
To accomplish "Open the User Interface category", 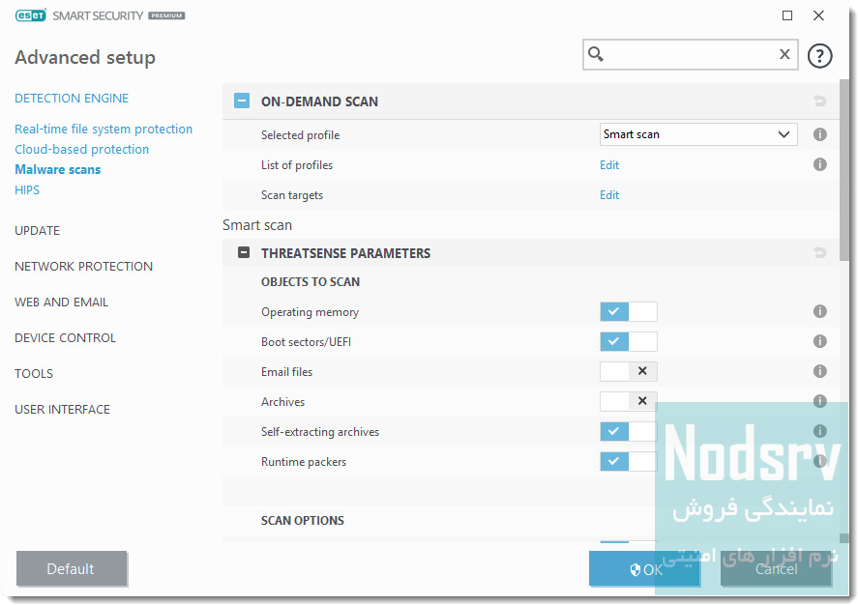I will tap(62, 410).
